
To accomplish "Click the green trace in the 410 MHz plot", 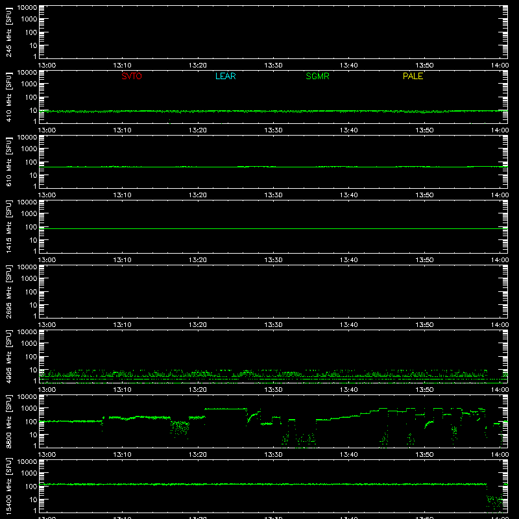I will (x=273, y=112).
